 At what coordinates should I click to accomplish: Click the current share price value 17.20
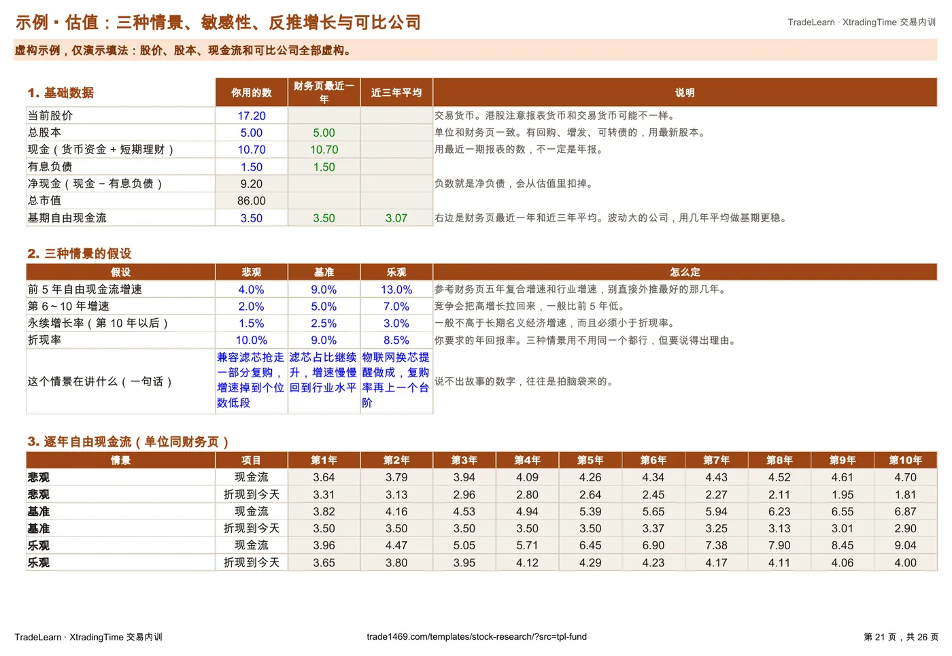tap(252, 116)
